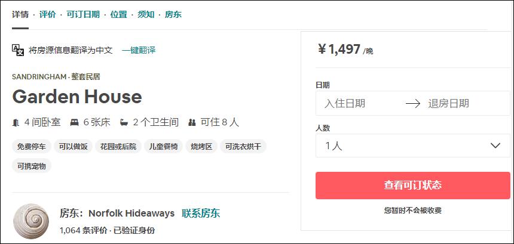
Task: Click the host's seashell avatar
Action: pyautogui.click(x=30, y=221)
